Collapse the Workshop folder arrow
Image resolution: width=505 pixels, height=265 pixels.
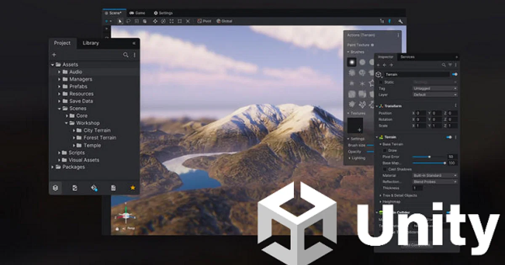click(x=66, y=123)
